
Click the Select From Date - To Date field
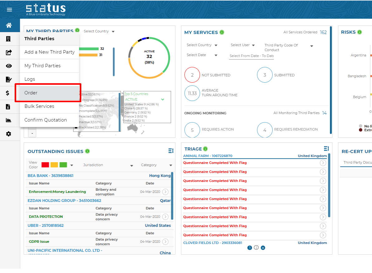coord(251,56)
